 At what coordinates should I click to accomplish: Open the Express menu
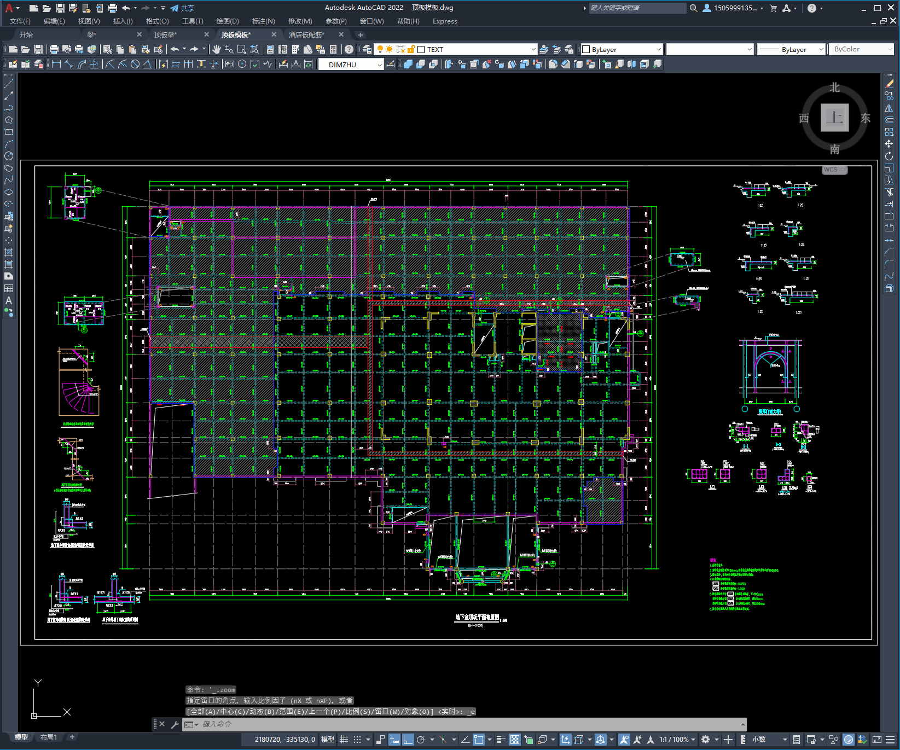(445, 21)
